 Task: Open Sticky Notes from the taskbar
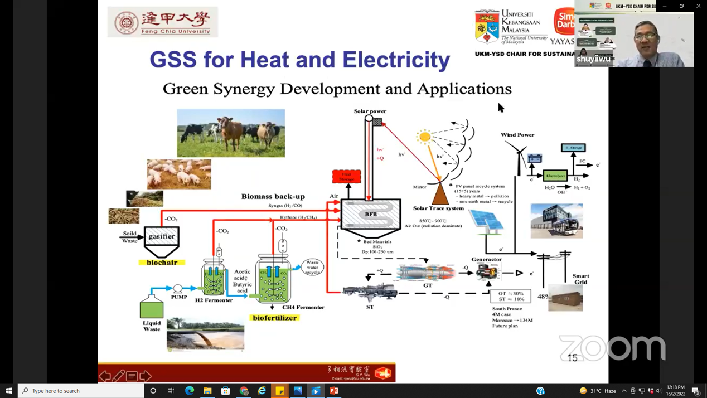pos(280,391)
